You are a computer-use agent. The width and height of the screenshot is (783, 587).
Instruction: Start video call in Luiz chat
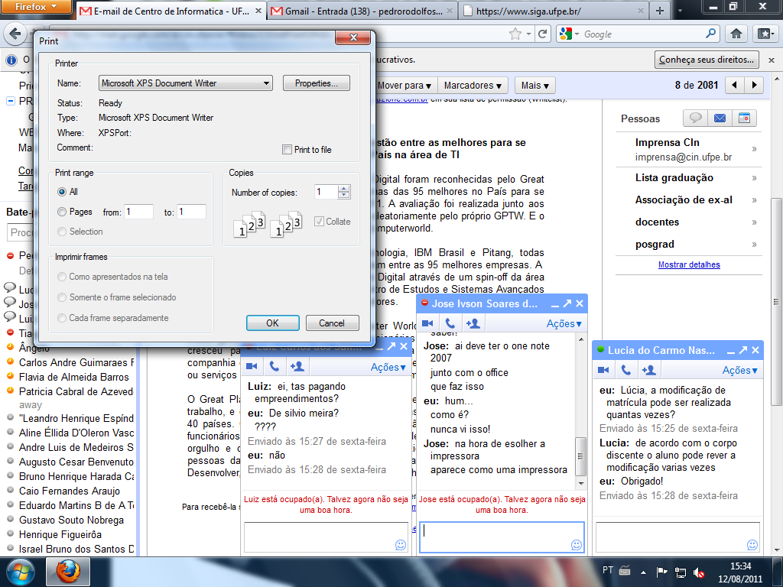point(252,366)
